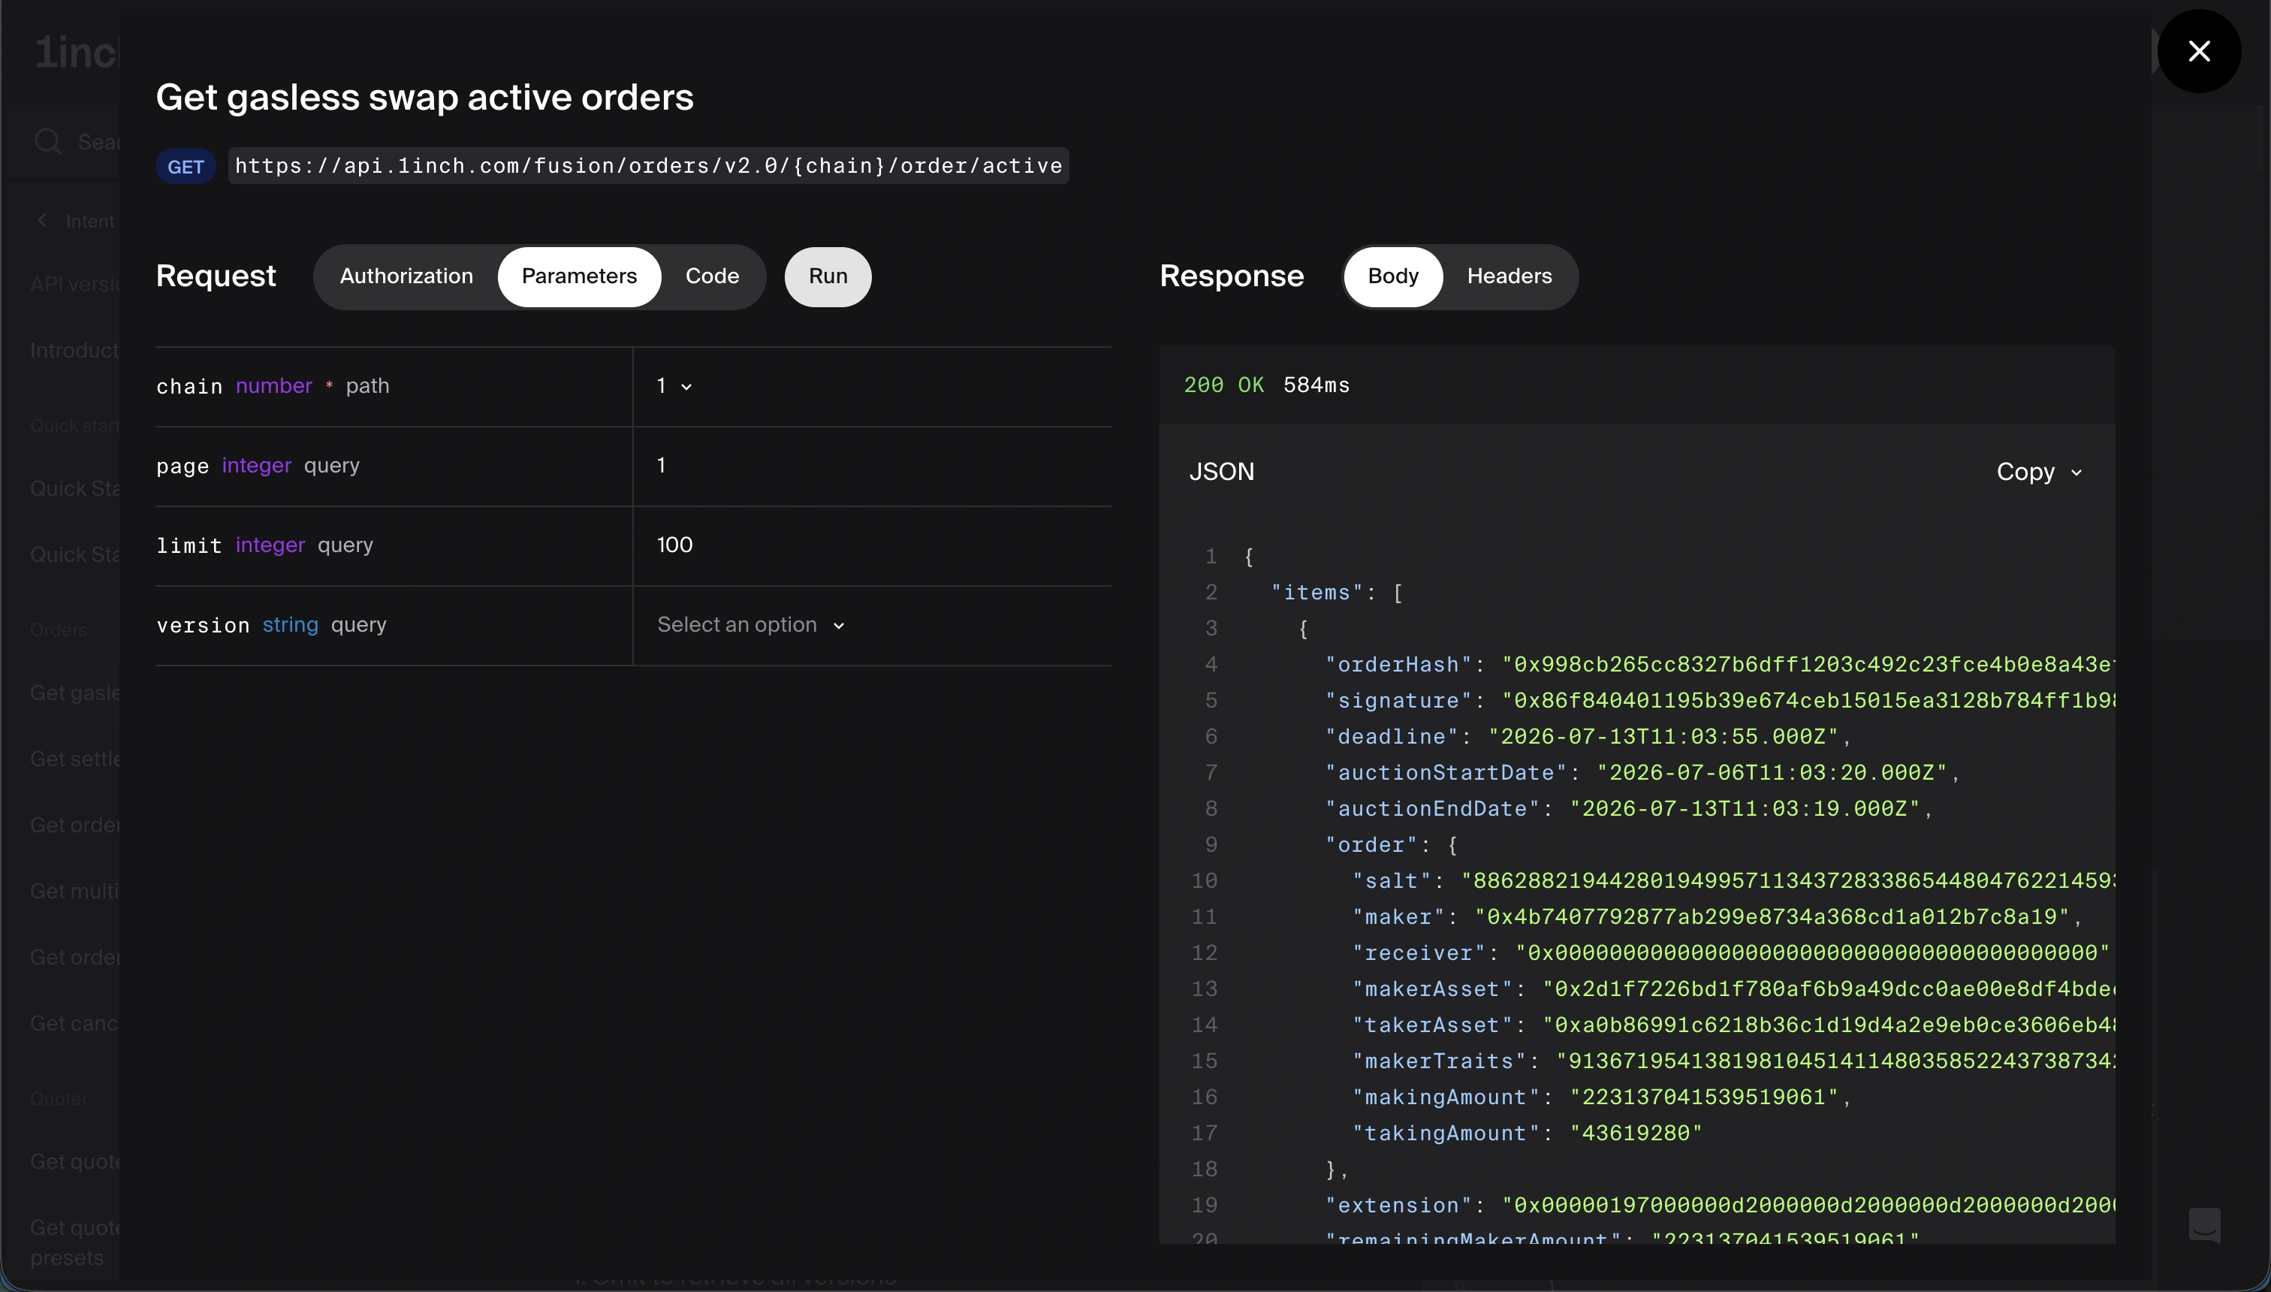This screenshot has height=1292, width=2271.
Task: Click the "maker" address line
Action: pyautogui.click(x=1718, y=917)
